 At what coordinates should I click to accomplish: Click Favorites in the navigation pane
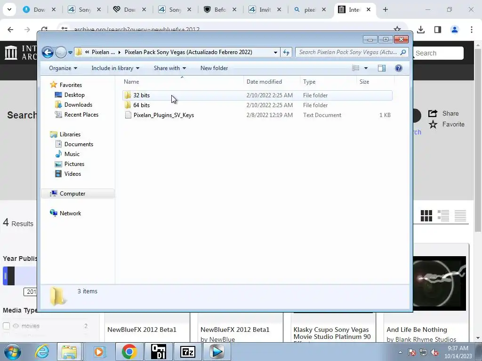pos(71,85)
